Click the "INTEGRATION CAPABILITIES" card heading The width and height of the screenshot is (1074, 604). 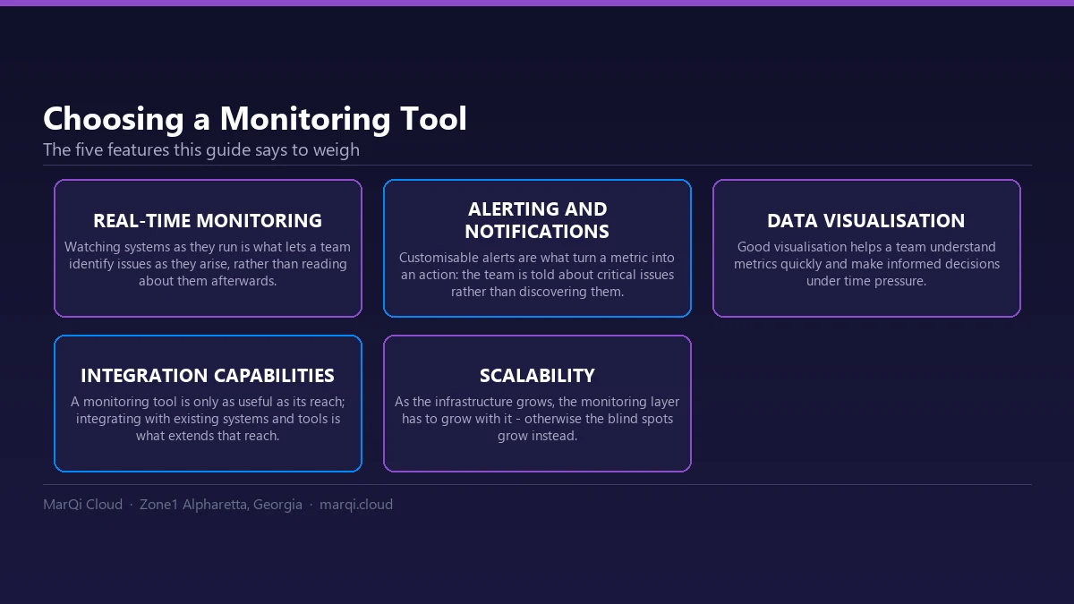tap(208, 376)
